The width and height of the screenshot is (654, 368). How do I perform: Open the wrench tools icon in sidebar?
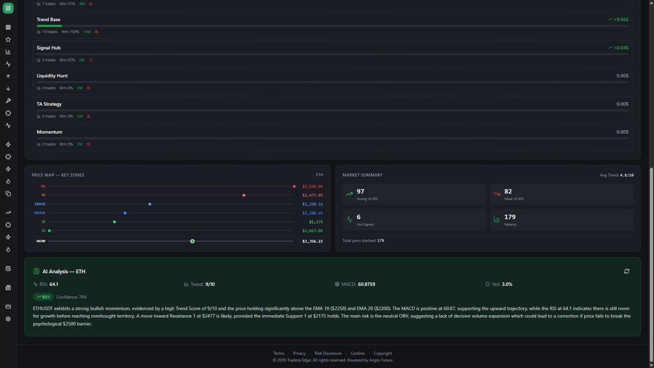pos(8,101)
